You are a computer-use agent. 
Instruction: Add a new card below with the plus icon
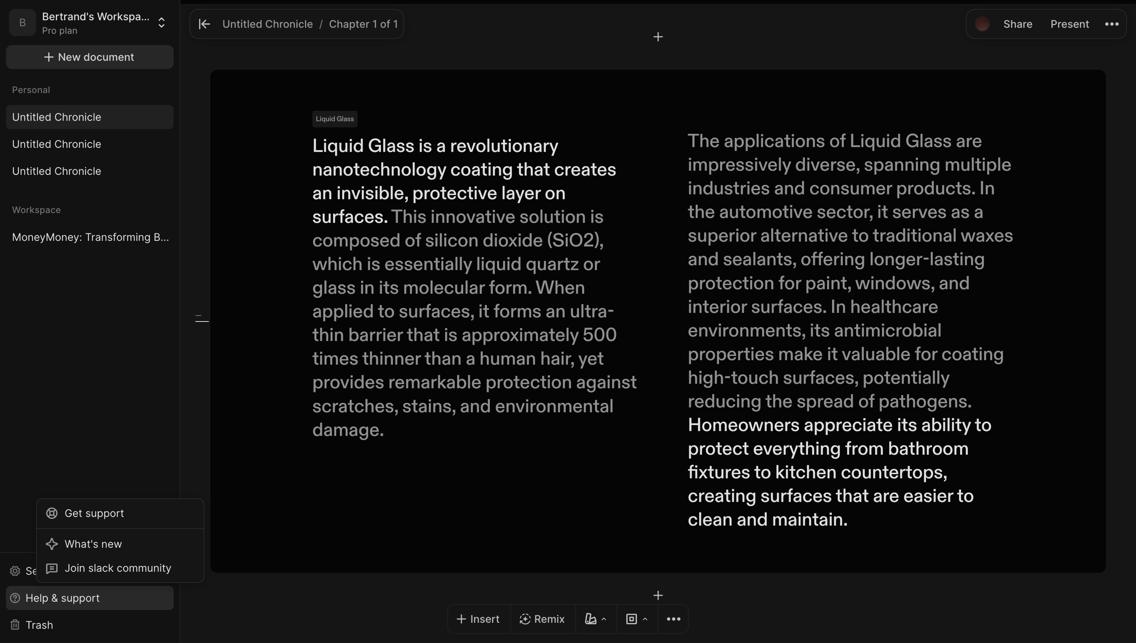coord(657,595)
